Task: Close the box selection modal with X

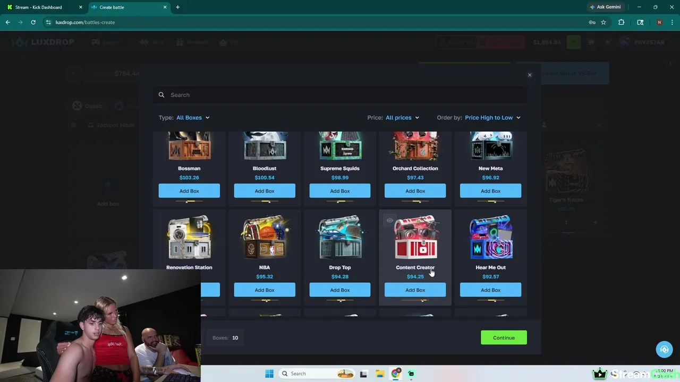Action: pos(530,75)
